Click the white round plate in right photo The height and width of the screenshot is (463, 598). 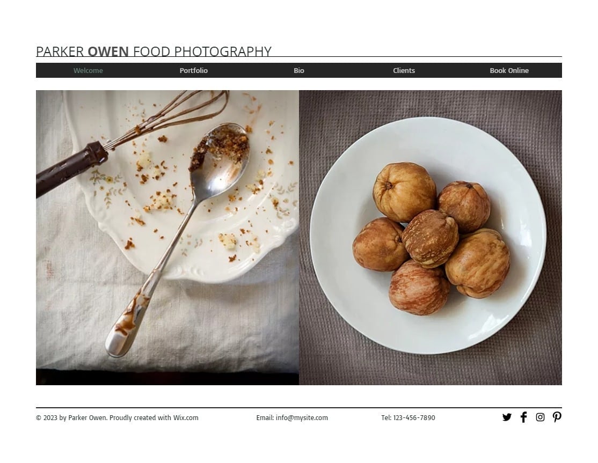click(428, 236)
